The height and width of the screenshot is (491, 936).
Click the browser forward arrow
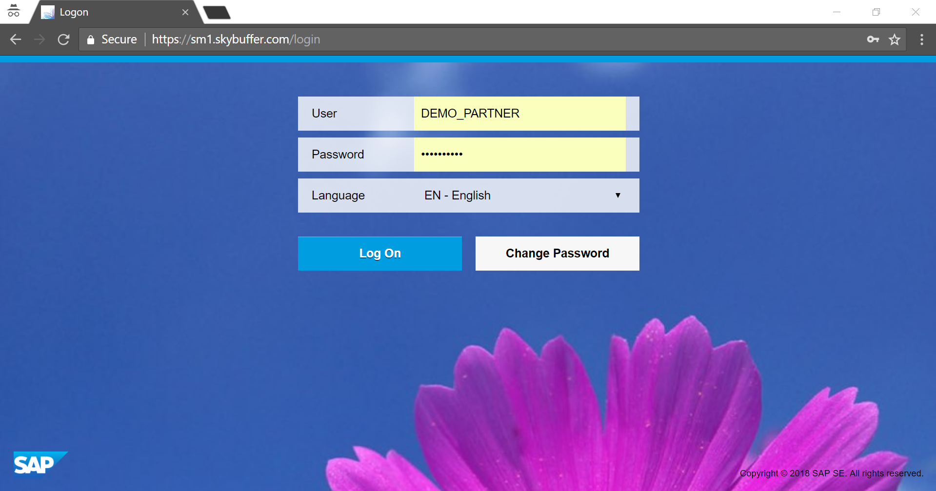(40, 39)
